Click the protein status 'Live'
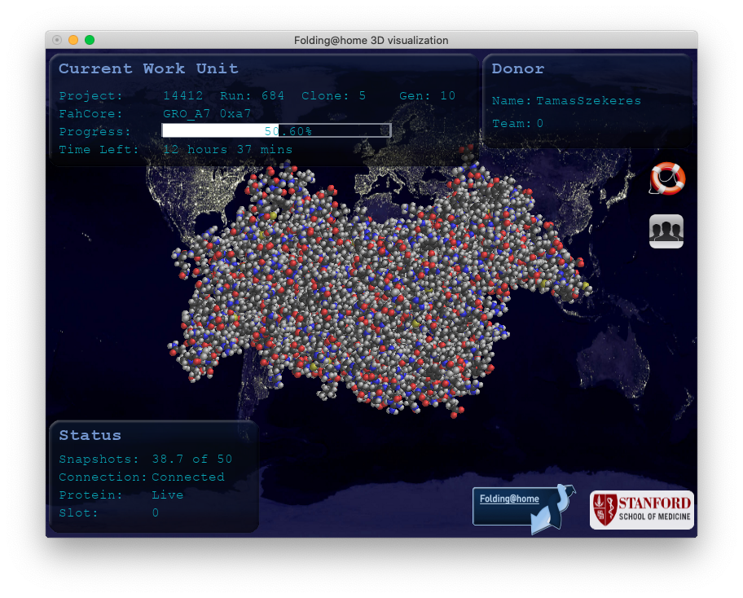This screenshot has height=598, width=743. point(167,495)
